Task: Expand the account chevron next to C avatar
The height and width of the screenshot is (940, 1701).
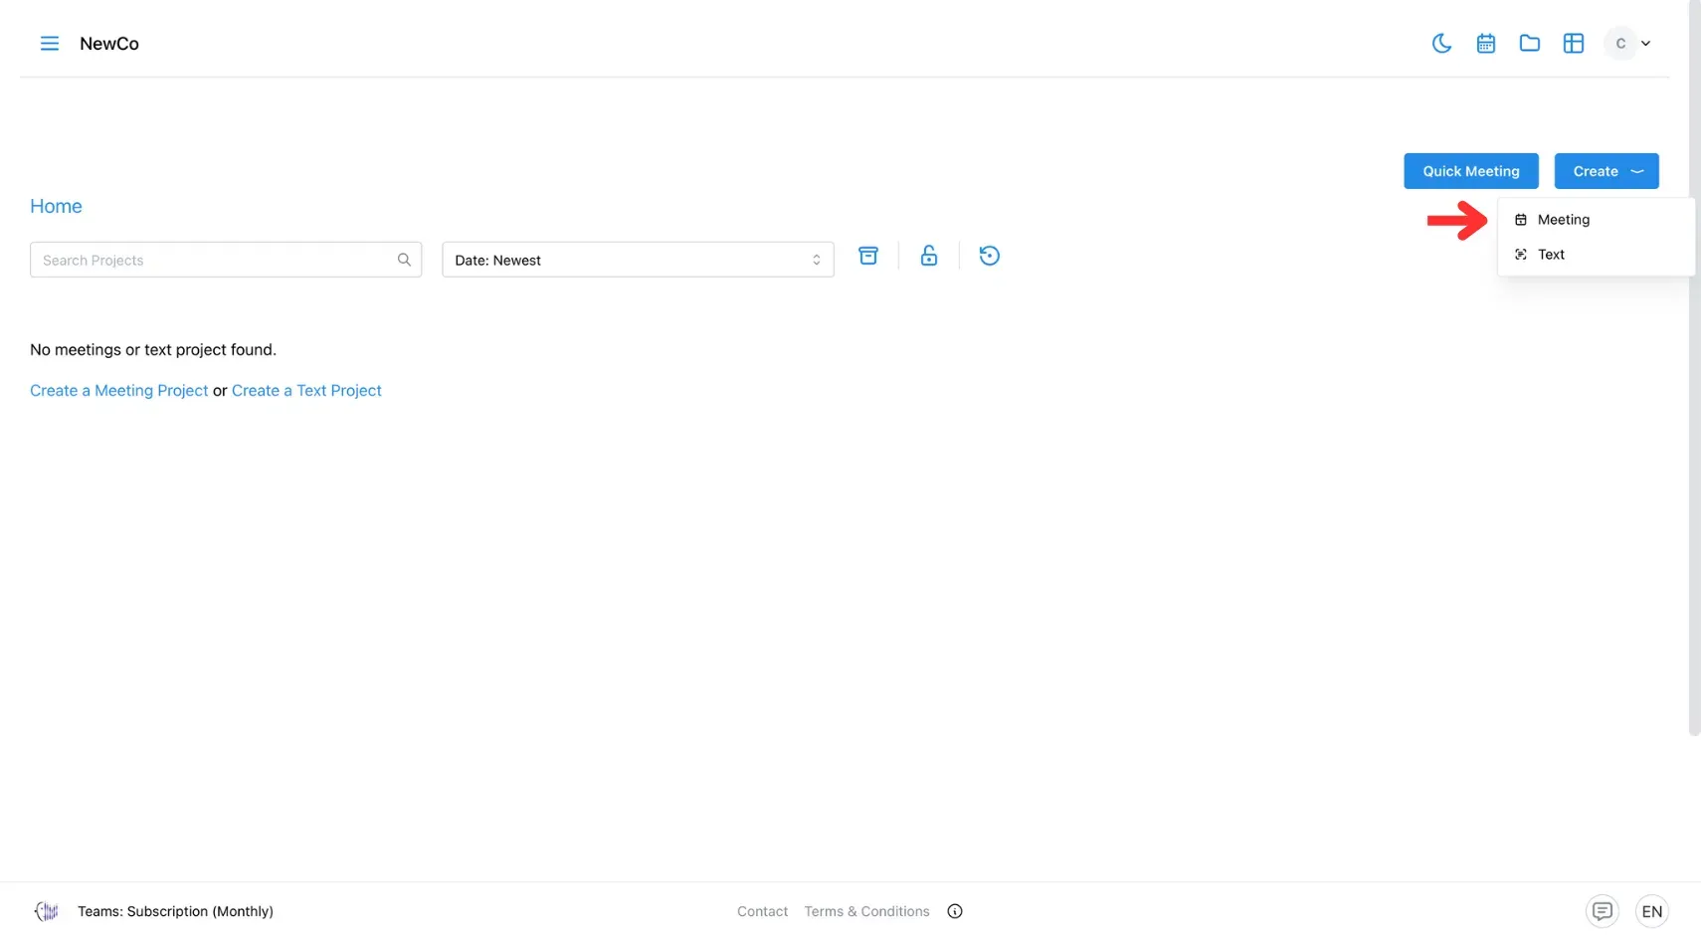Action: coord(1648,43)
